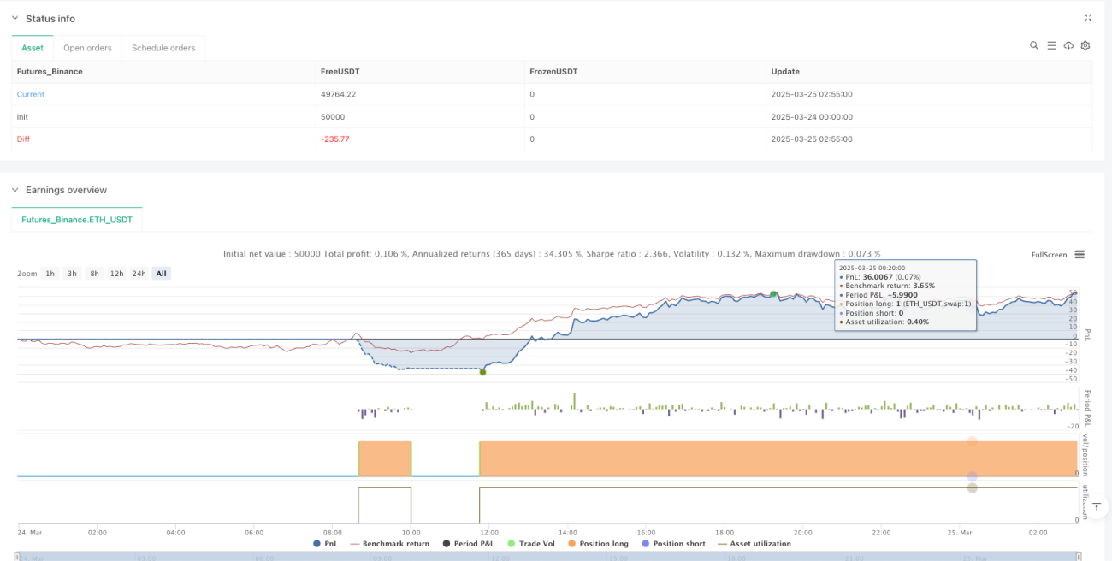
Task: Switch to the Open orders tab
Action: coord(88,48)
